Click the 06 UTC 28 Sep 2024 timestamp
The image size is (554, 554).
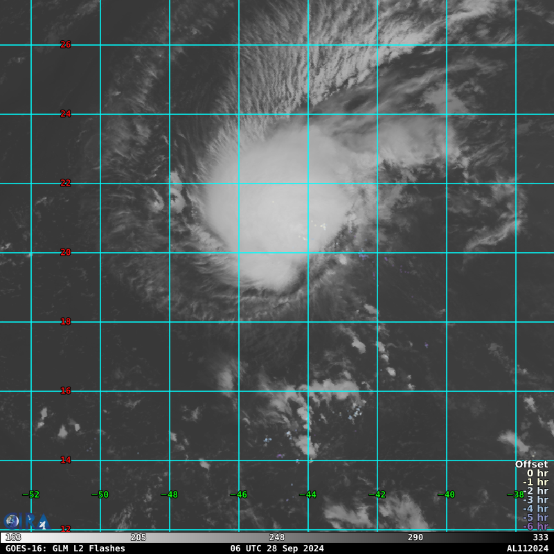[x=277, y=548]
